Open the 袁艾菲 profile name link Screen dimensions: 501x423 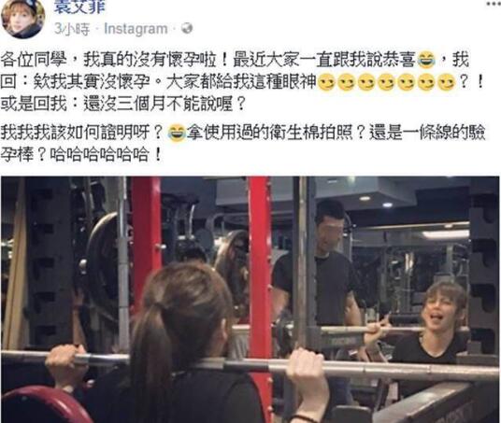click(x=79, y=7)
